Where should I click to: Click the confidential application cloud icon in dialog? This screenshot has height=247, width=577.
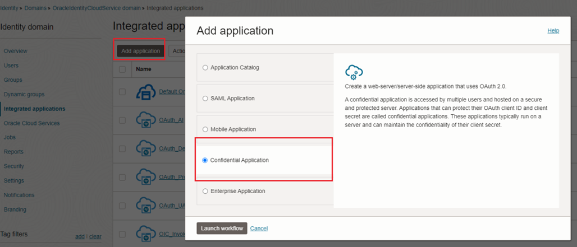(x=354, y=73)
